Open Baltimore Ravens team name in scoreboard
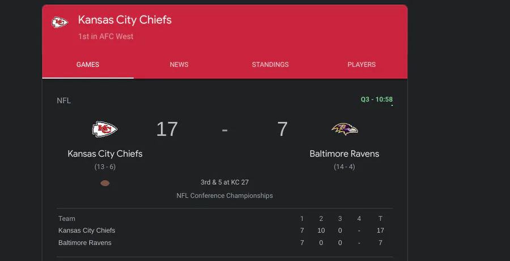Image resolution: width=510 pixels, height=261 pixels. point(345,154)
